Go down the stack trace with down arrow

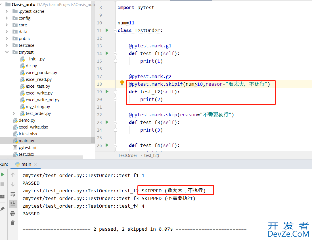[x=13, y=184]
